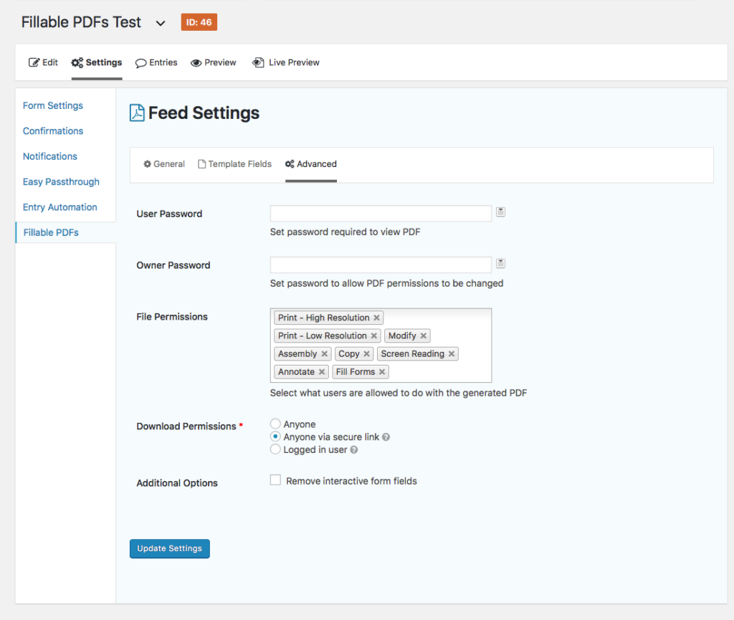
Task: Switch to the Template Fields tab
Action: coord(234,164)
